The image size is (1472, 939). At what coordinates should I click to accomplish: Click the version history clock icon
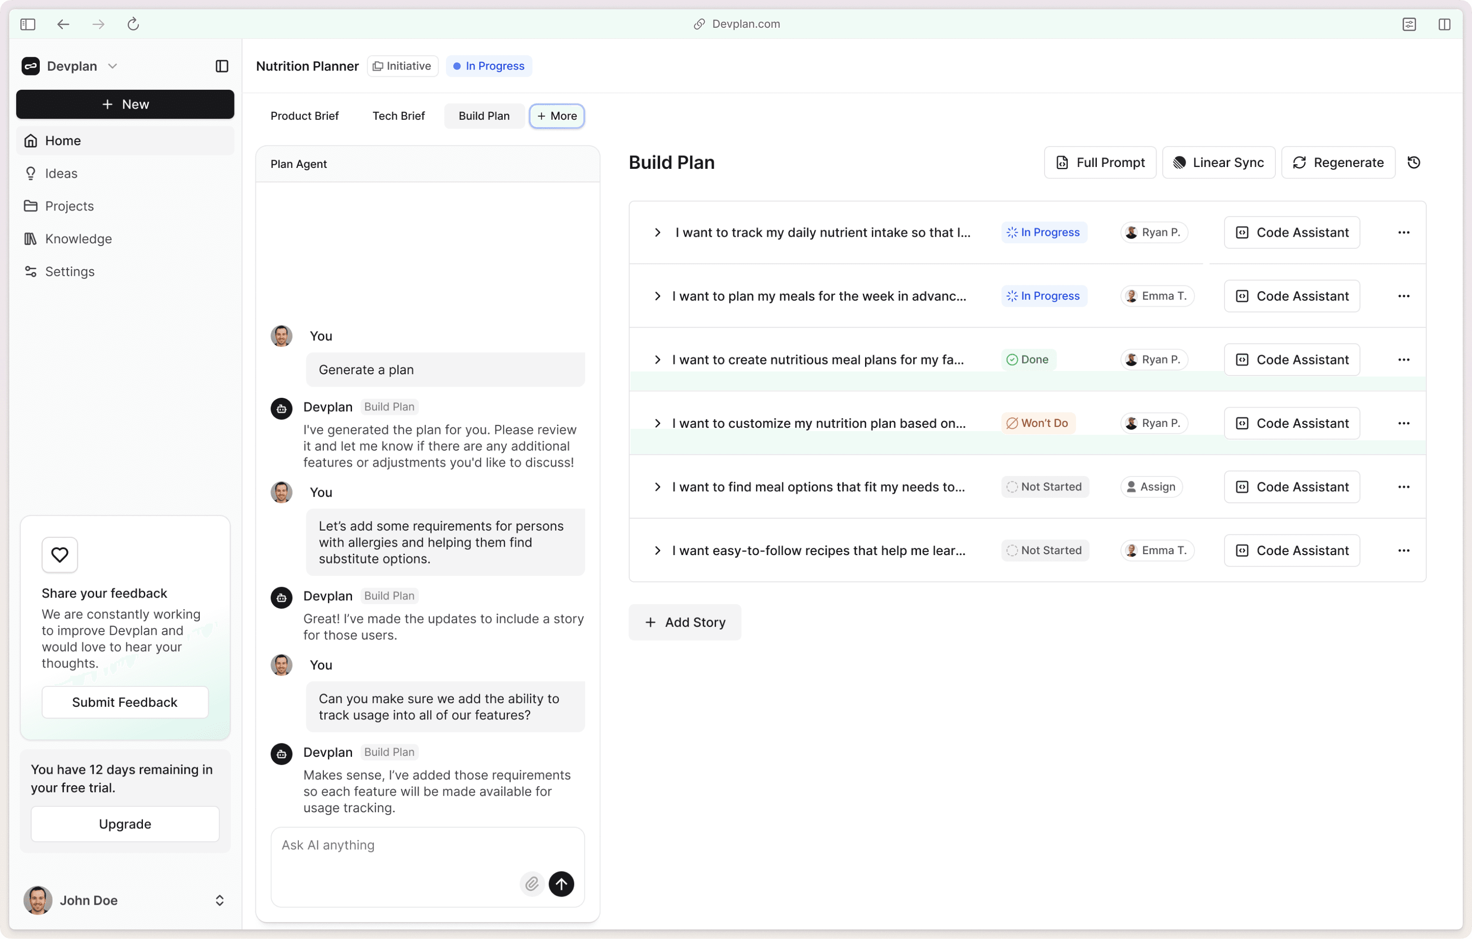click(1413, 163)
